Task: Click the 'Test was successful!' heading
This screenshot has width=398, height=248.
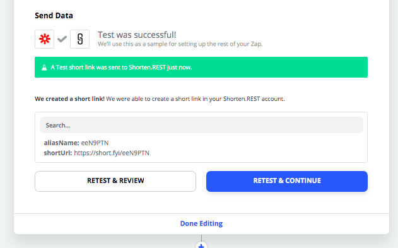Action: click(137, 35)
